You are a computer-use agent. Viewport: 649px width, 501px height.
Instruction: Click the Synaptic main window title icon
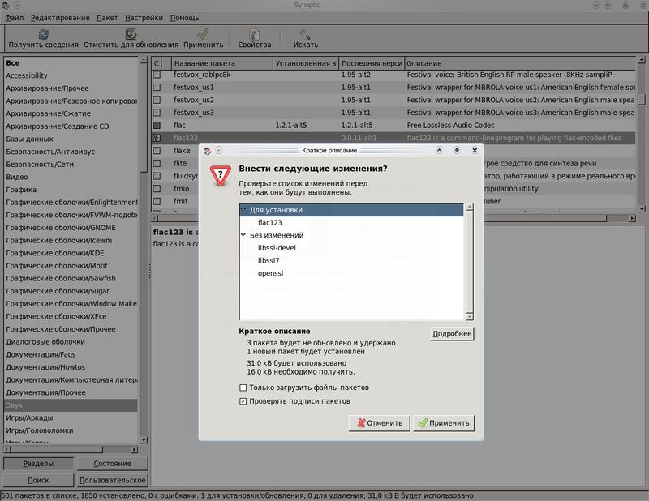[x=6, y=6]
